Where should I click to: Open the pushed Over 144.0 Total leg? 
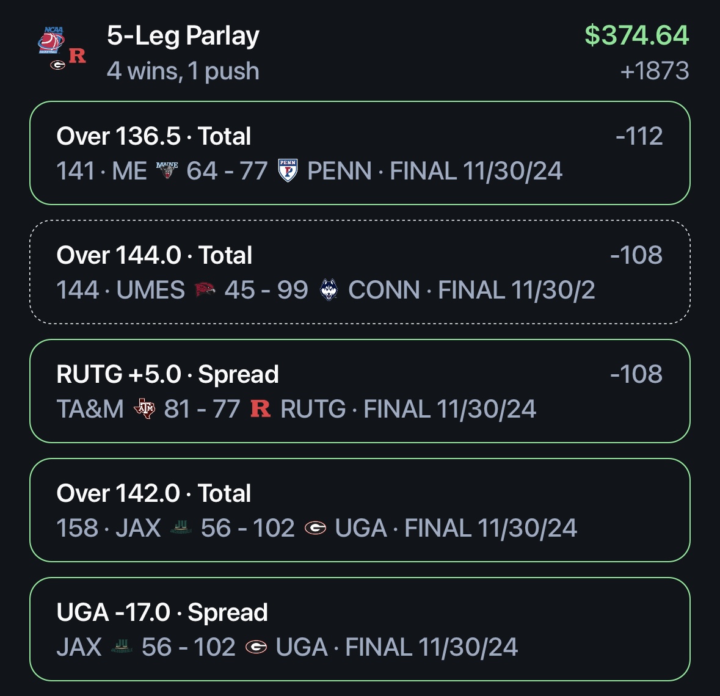tap(360, 272)
